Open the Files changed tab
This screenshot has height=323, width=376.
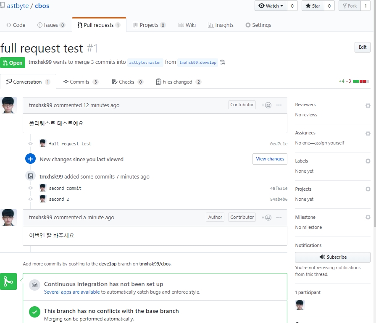(179, 82)
